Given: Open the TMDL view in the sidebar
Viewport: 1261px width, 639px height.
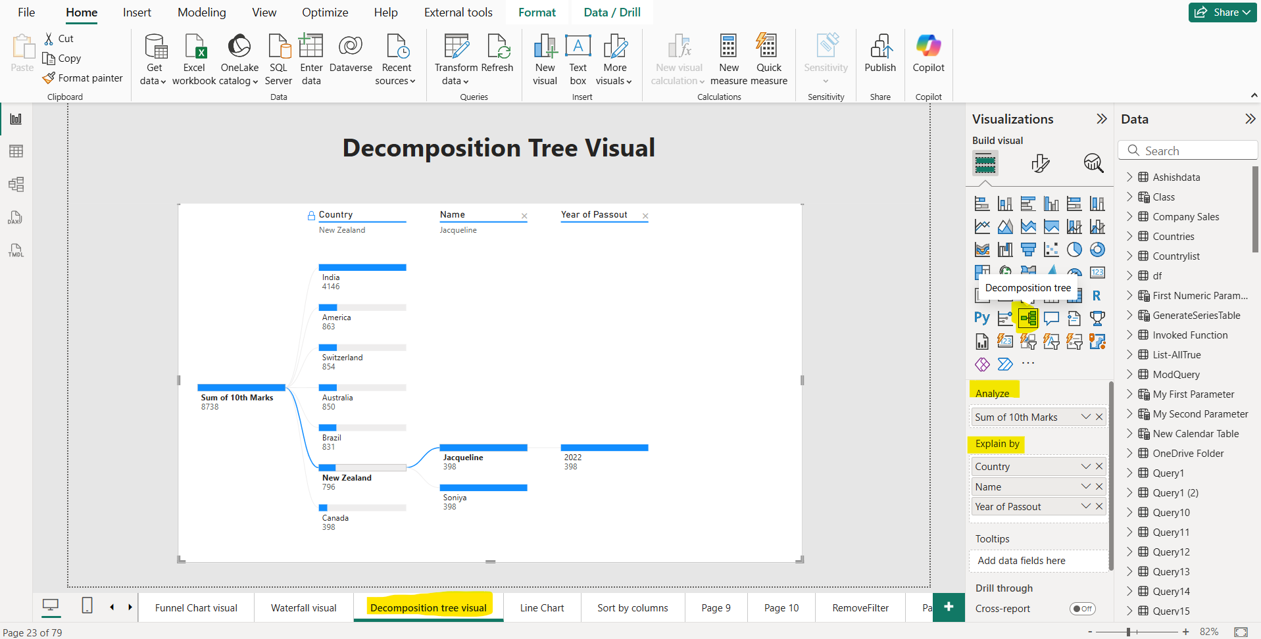Looking at the screenshot, I should coord(16,250).
